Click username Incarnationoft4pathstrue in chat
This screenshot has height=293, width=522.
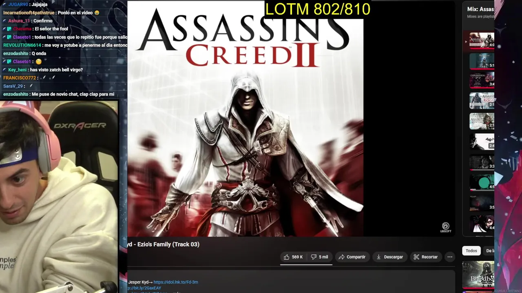[29, 13]
